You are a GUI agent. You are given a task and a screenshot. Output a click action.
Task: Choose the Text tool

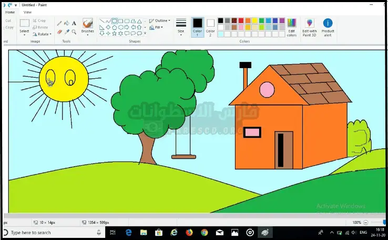[74, 23]
